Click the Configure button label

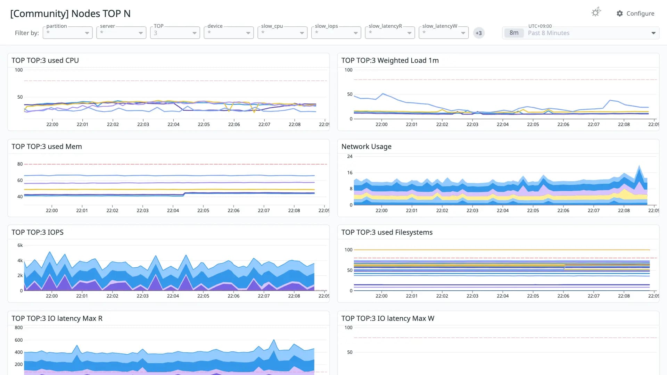tap(640, 14)
